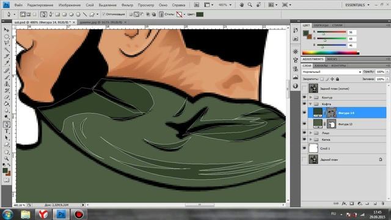This screenshot has width=391, height=220.
Task: Select the Eraser tool
Action: click(7, 97)
